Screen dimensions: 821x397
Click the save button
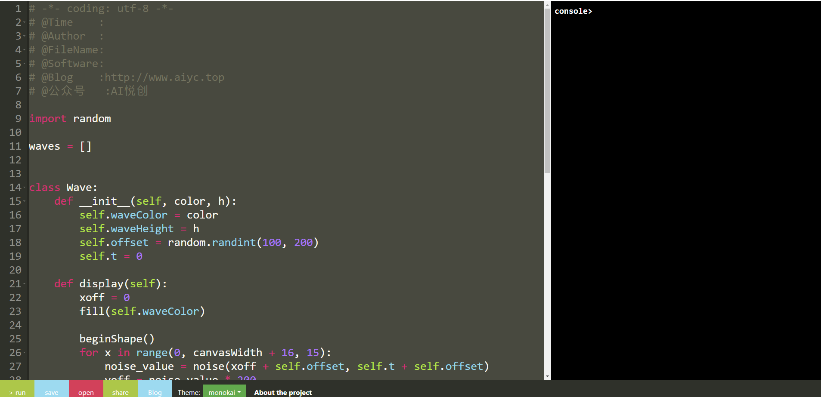point(52,389)
